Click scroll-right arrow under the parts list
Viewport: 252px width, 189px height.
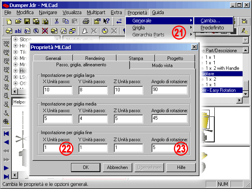[239, 100]
